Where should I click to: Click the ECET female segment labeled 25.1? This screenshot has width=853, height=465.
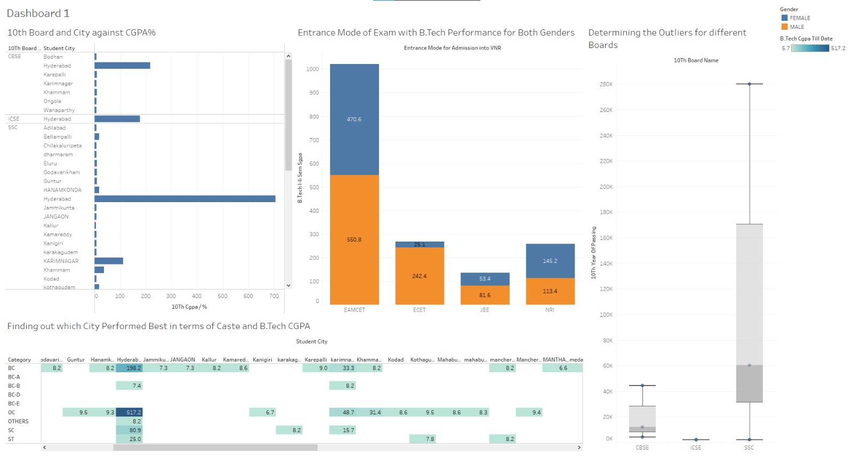click(420, 244)
